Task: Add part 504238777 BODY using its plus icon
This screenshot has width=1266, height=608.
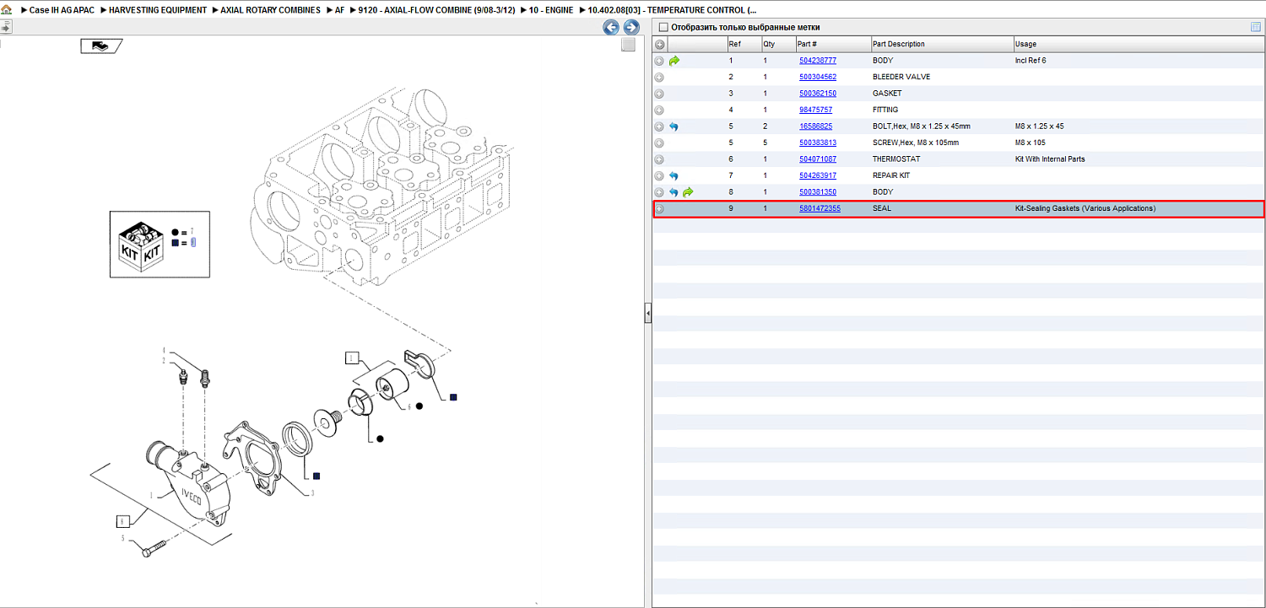Action: click(x=659, y=61)
